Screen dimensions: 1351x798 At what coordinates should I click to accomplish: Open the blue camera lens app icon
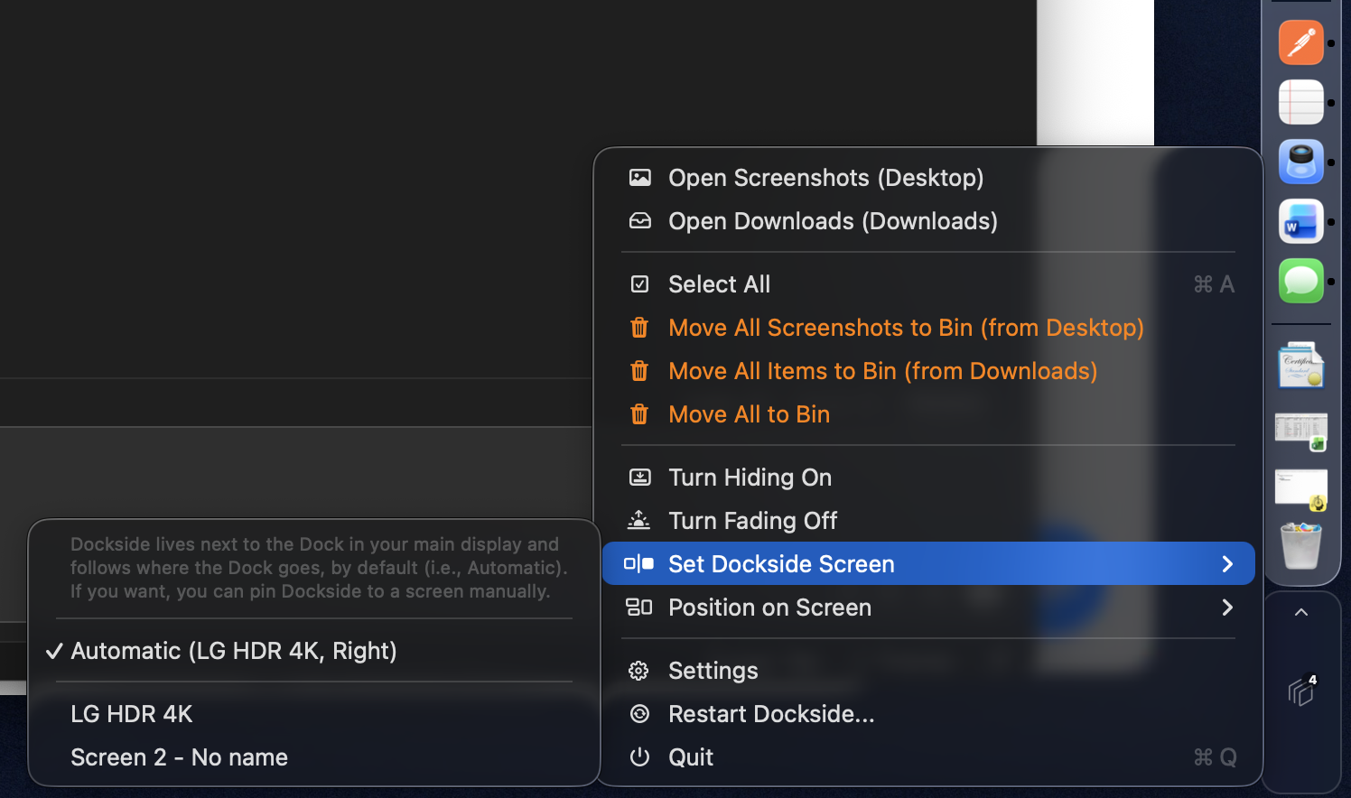pyautogui.click(x=1300, y=162)
